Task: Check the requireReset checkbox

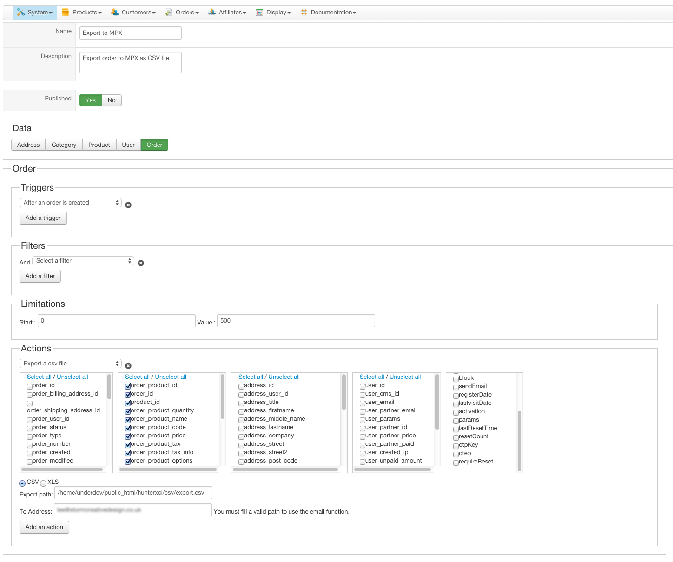Action: point(456,463)
